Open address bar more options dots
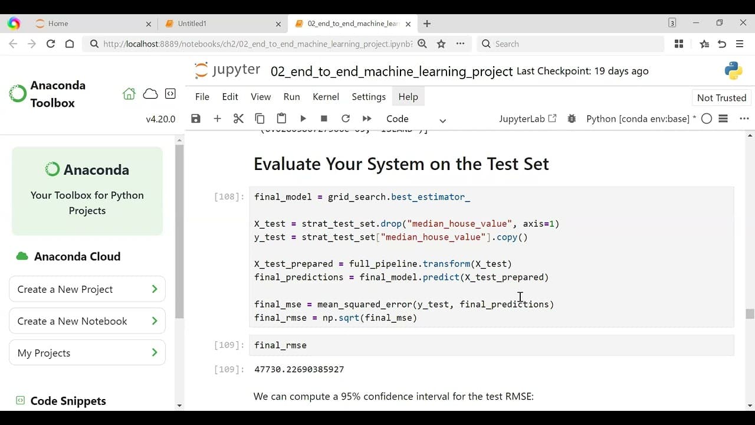The image size is (755, 425). (460, 44)
